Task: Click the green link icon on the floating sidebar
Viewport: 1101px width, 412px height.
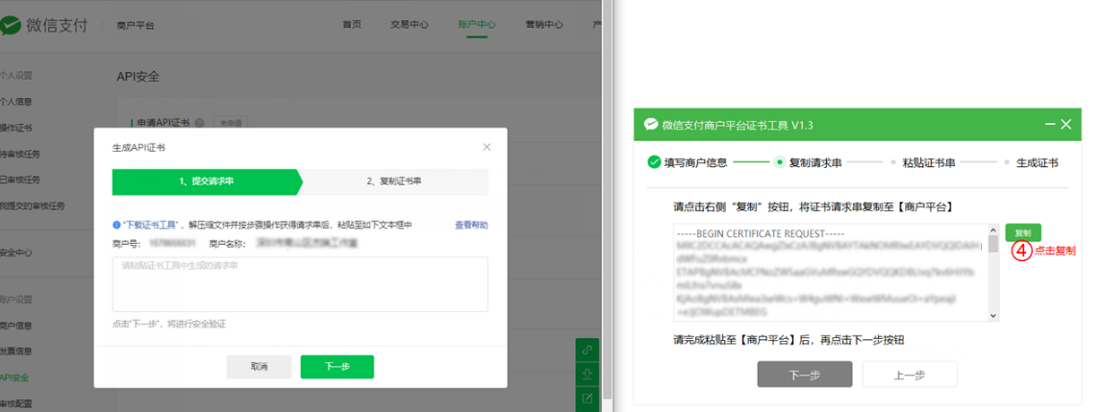Action: pyautogui.click(x=588, y=349)
